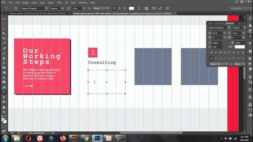Open the File menu
The height and width of the screenshot is (142, 253).
[x=11, y=3]
